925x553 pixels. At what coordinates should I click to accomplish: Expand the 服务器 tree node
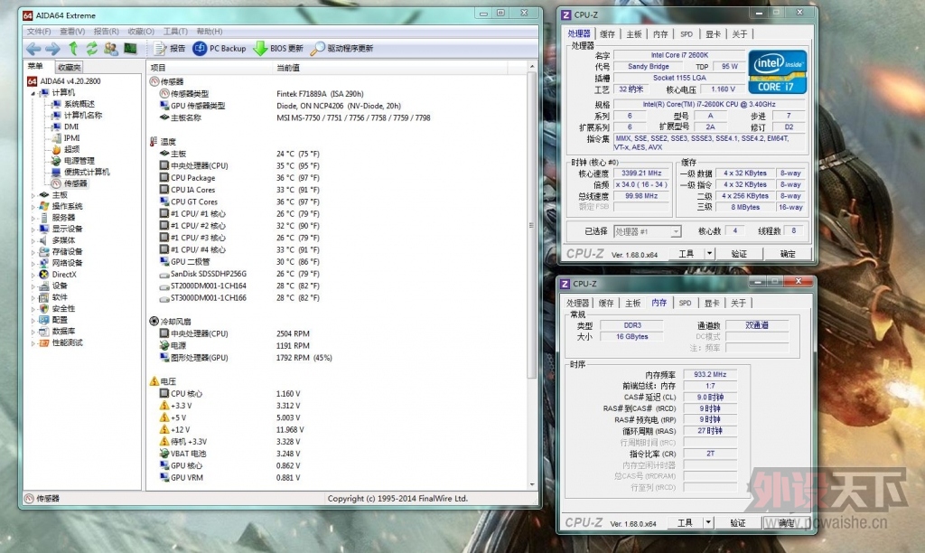click(x=33, y=217)
